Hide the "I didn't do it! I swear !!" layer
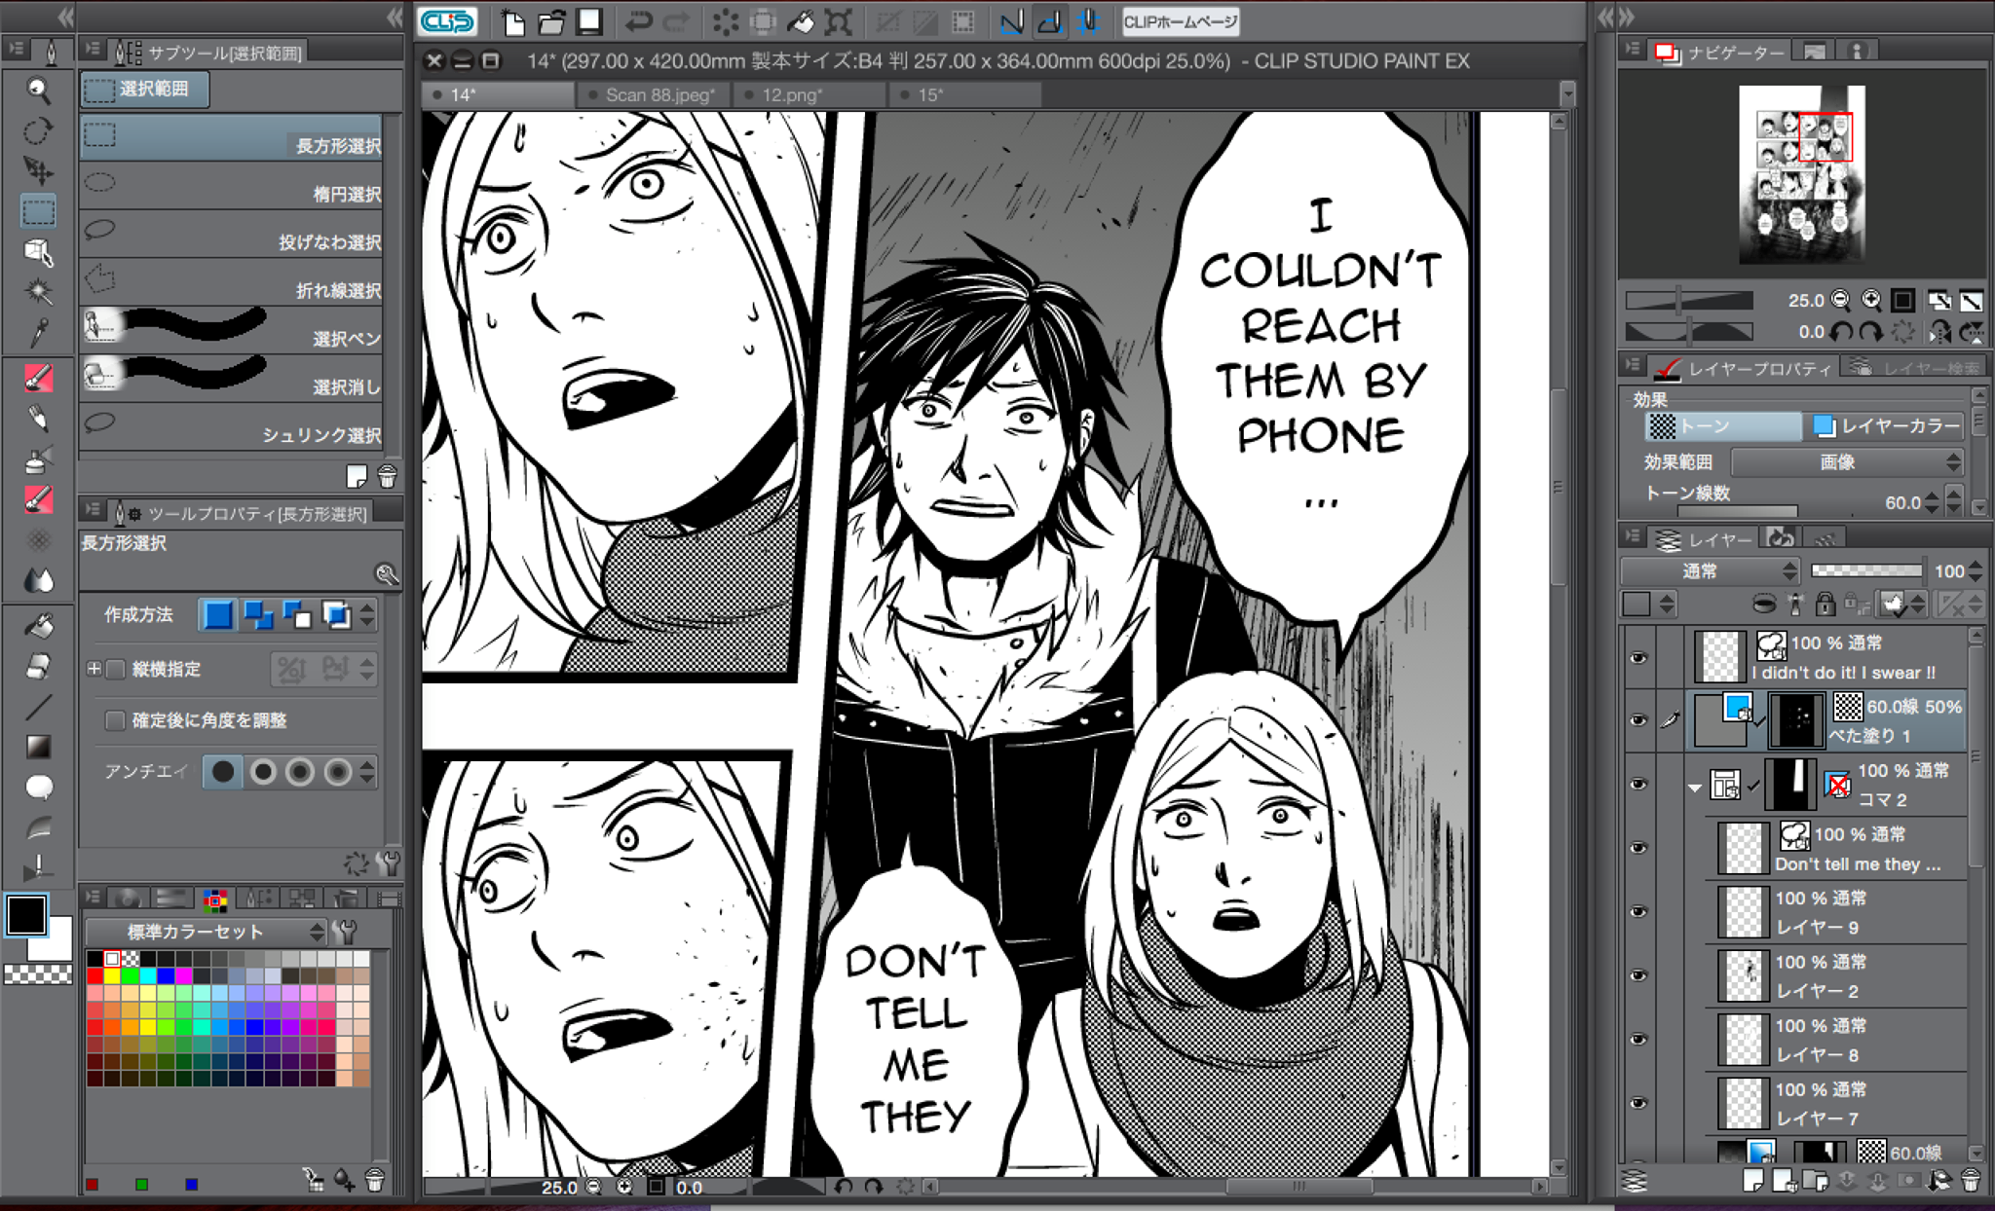The width and height of the screenshot is (1995, 1211). (x=1638, y=658)
